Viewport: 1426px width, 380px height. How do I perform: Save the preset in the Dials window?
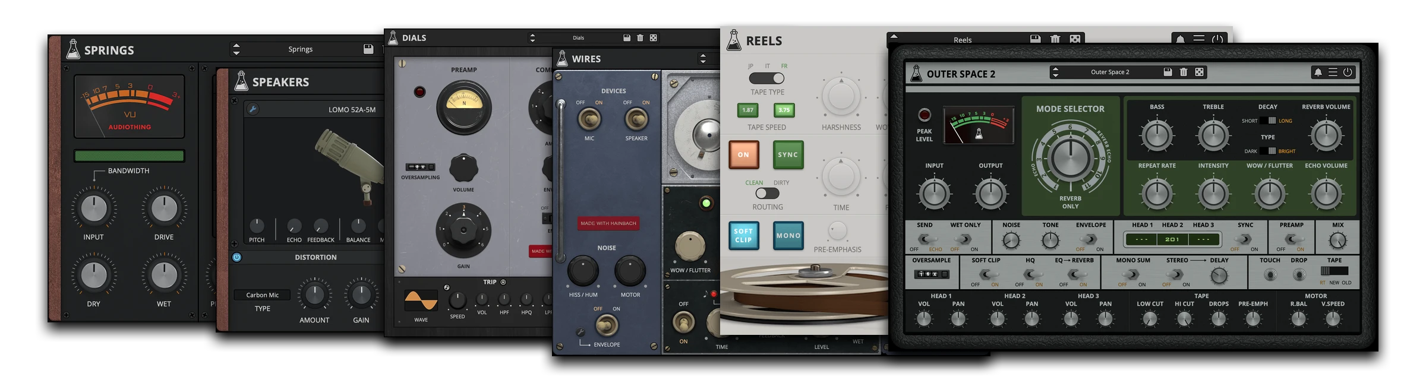pyautogui.click(x=626, y=37)
